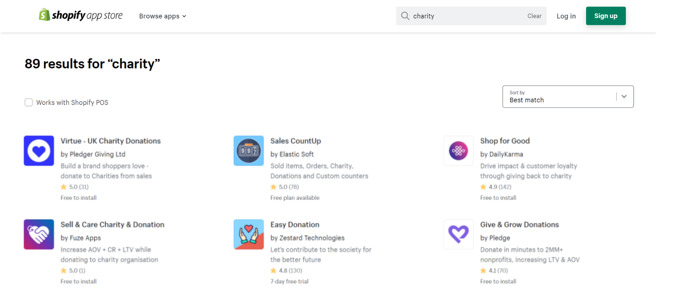
Task: Enable the Works with Shopify POS checkbox
Action: click(29, 102)
